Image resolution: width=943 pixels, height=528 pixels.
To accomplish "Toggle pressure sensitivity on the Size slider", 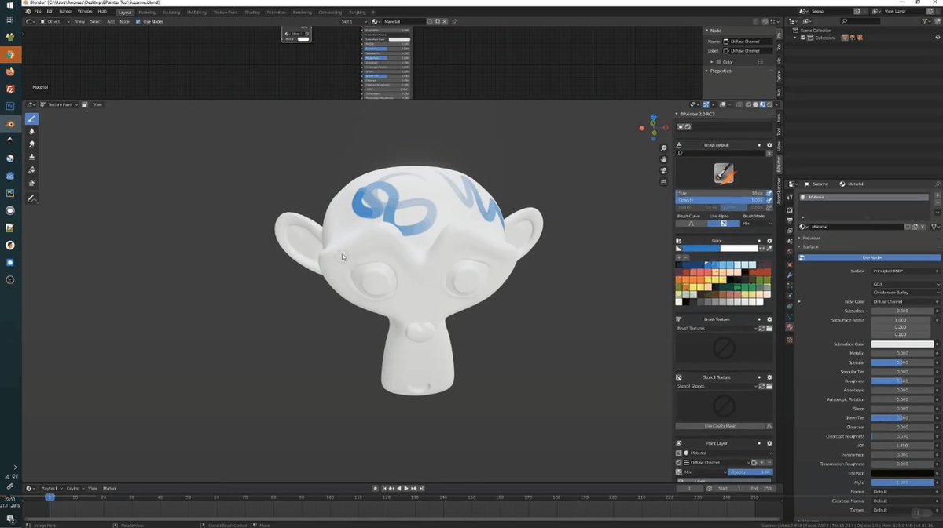I will click(x=769, y=193).
